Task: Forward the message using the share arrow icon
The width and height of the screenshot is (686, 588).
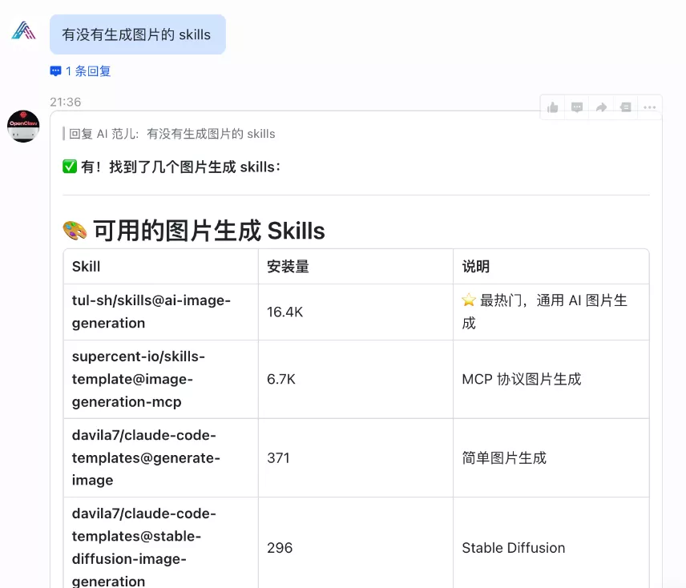Action: click(x=600, y=107)
